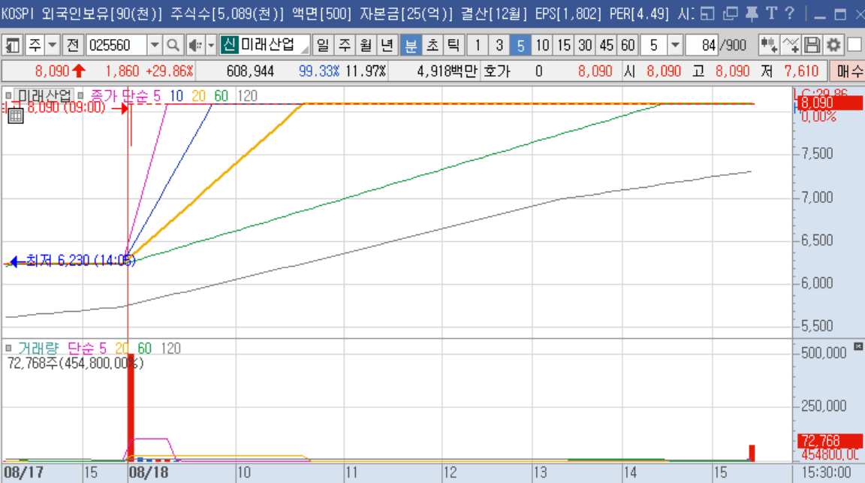
Task: Open dropdown next to speaker icon
Action: (x=211, y=45)
